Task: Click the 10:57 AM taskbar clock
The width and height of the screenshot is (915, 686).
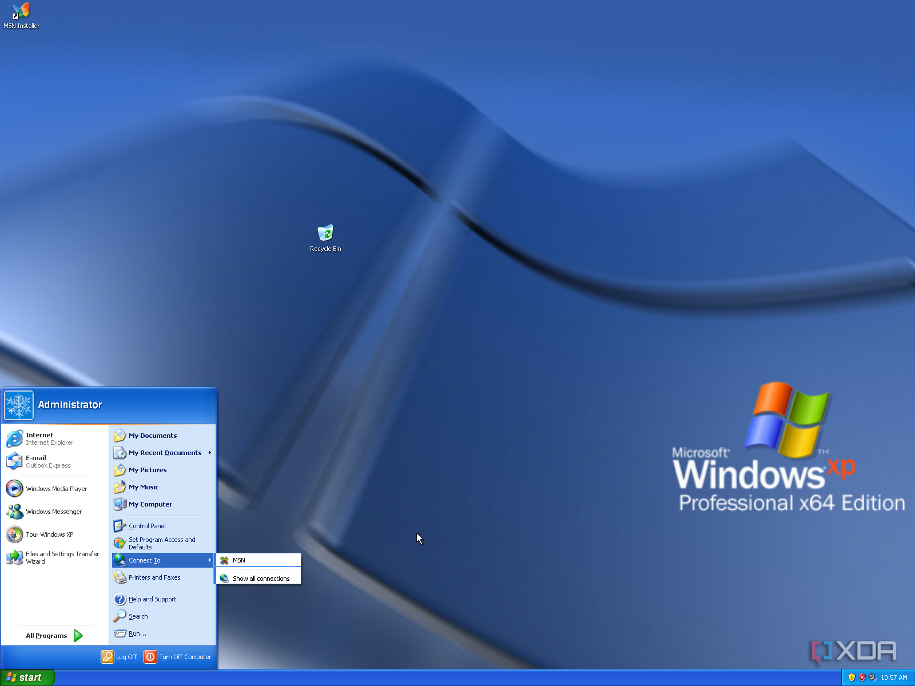Action: [894, 677]
